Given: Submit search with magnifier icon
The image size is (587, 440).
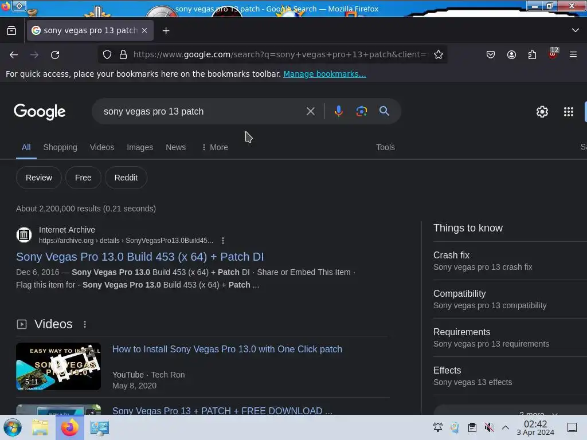Looking at the screenshot, I should point(384,111).
